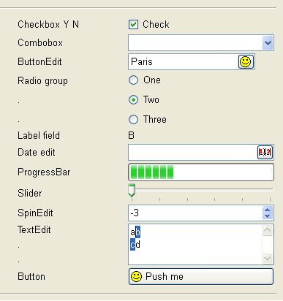
Task: Select the One radio button
Action: click(x=133, y=80)
